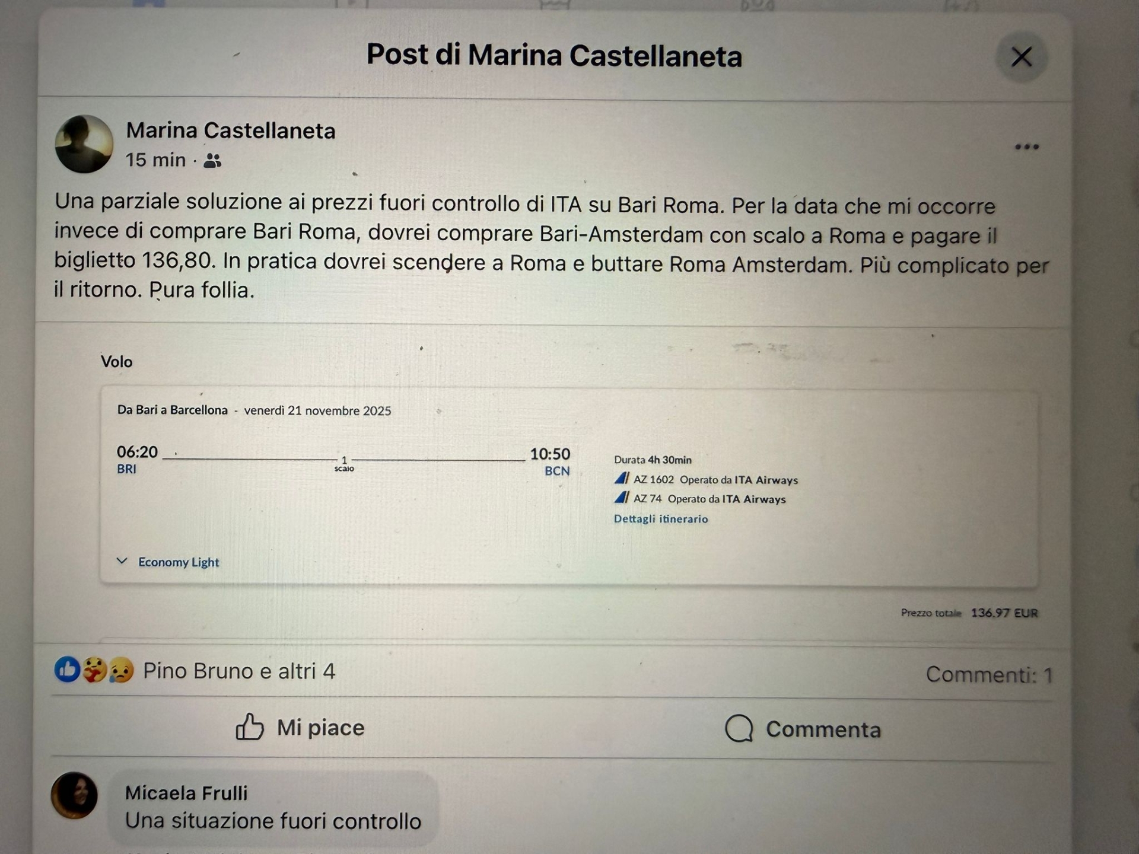Click the thumbs-up icon beside Mi piace
1139x854 pixels.
click(x=250, y=727)
